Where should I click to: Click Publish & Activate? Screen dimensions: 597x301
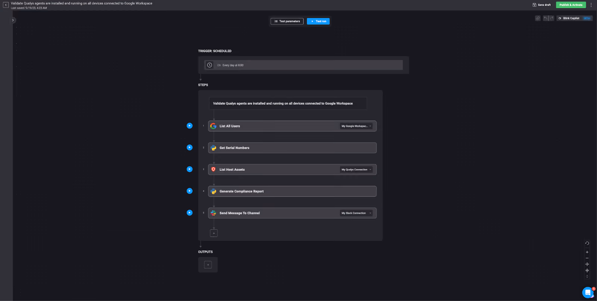571,5
